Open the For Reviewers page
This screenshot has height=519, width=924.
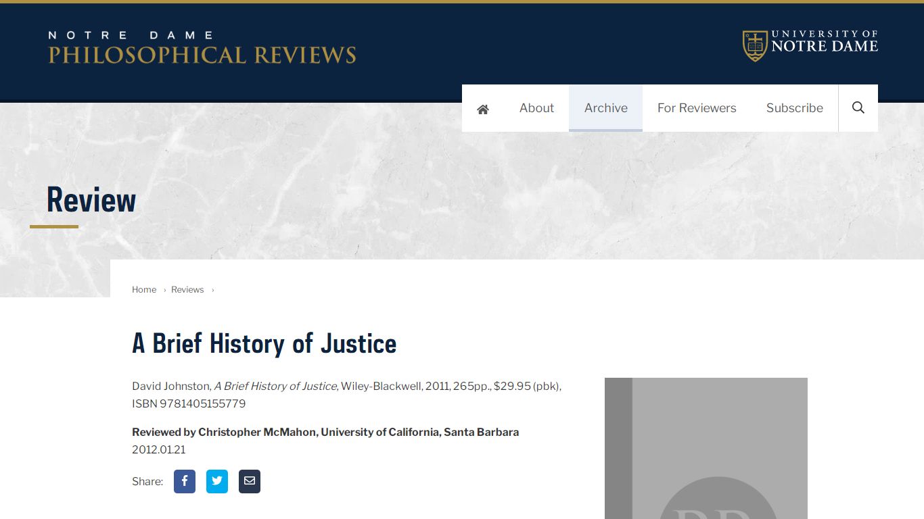tap(697, 108)
